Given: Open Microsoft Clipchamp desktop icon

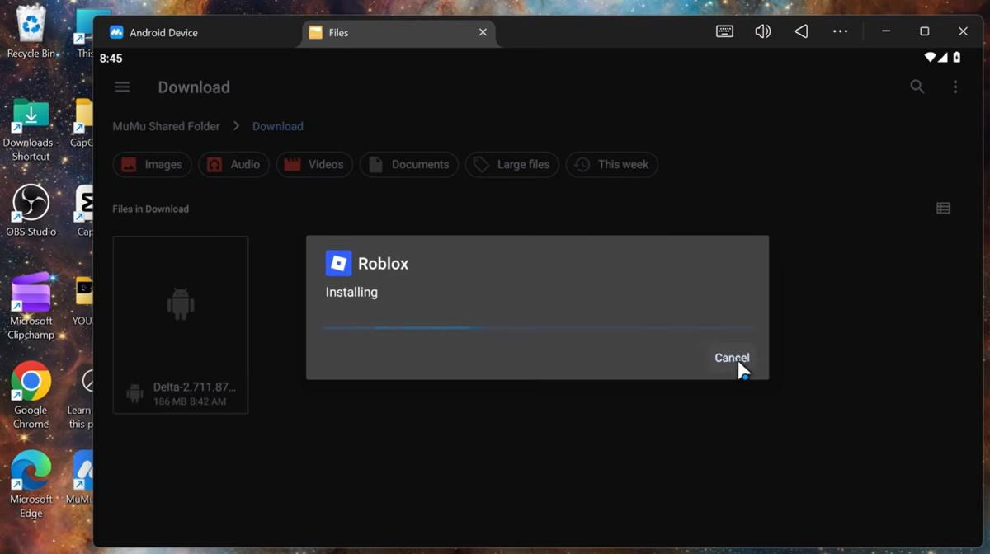Looking at the screenshot, I should pos(31,307).
